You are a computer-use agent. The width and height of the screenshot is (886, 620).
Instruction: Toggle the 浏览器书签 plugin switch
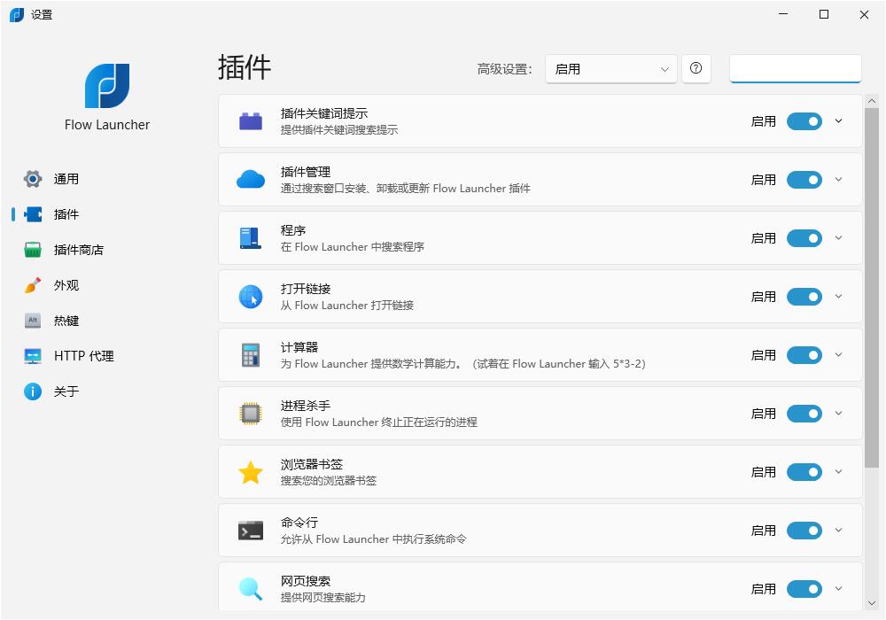pyautogui.click(x=804, y=472)
